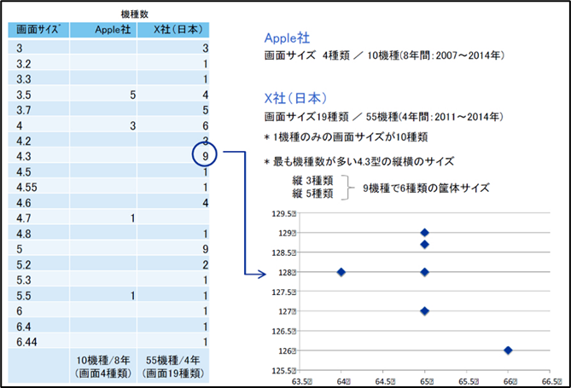
Task: Click the 127.5 label on the vertical axis
Action: coord(283,292)
